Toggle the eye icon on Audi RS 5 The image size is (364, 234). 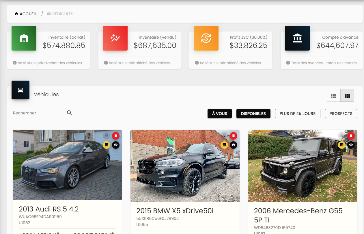(116, 145)
